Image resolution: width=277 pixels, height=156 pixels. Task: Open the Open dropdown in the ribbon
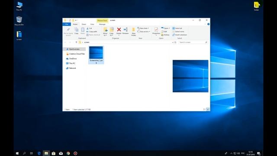pyautogui.click(x=165, y=28)
